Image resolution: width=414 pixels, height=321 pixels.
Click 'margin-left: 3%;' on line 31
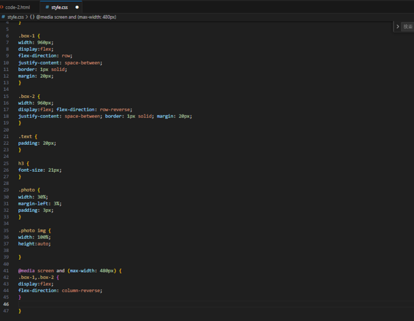click(x=40, y=204)
